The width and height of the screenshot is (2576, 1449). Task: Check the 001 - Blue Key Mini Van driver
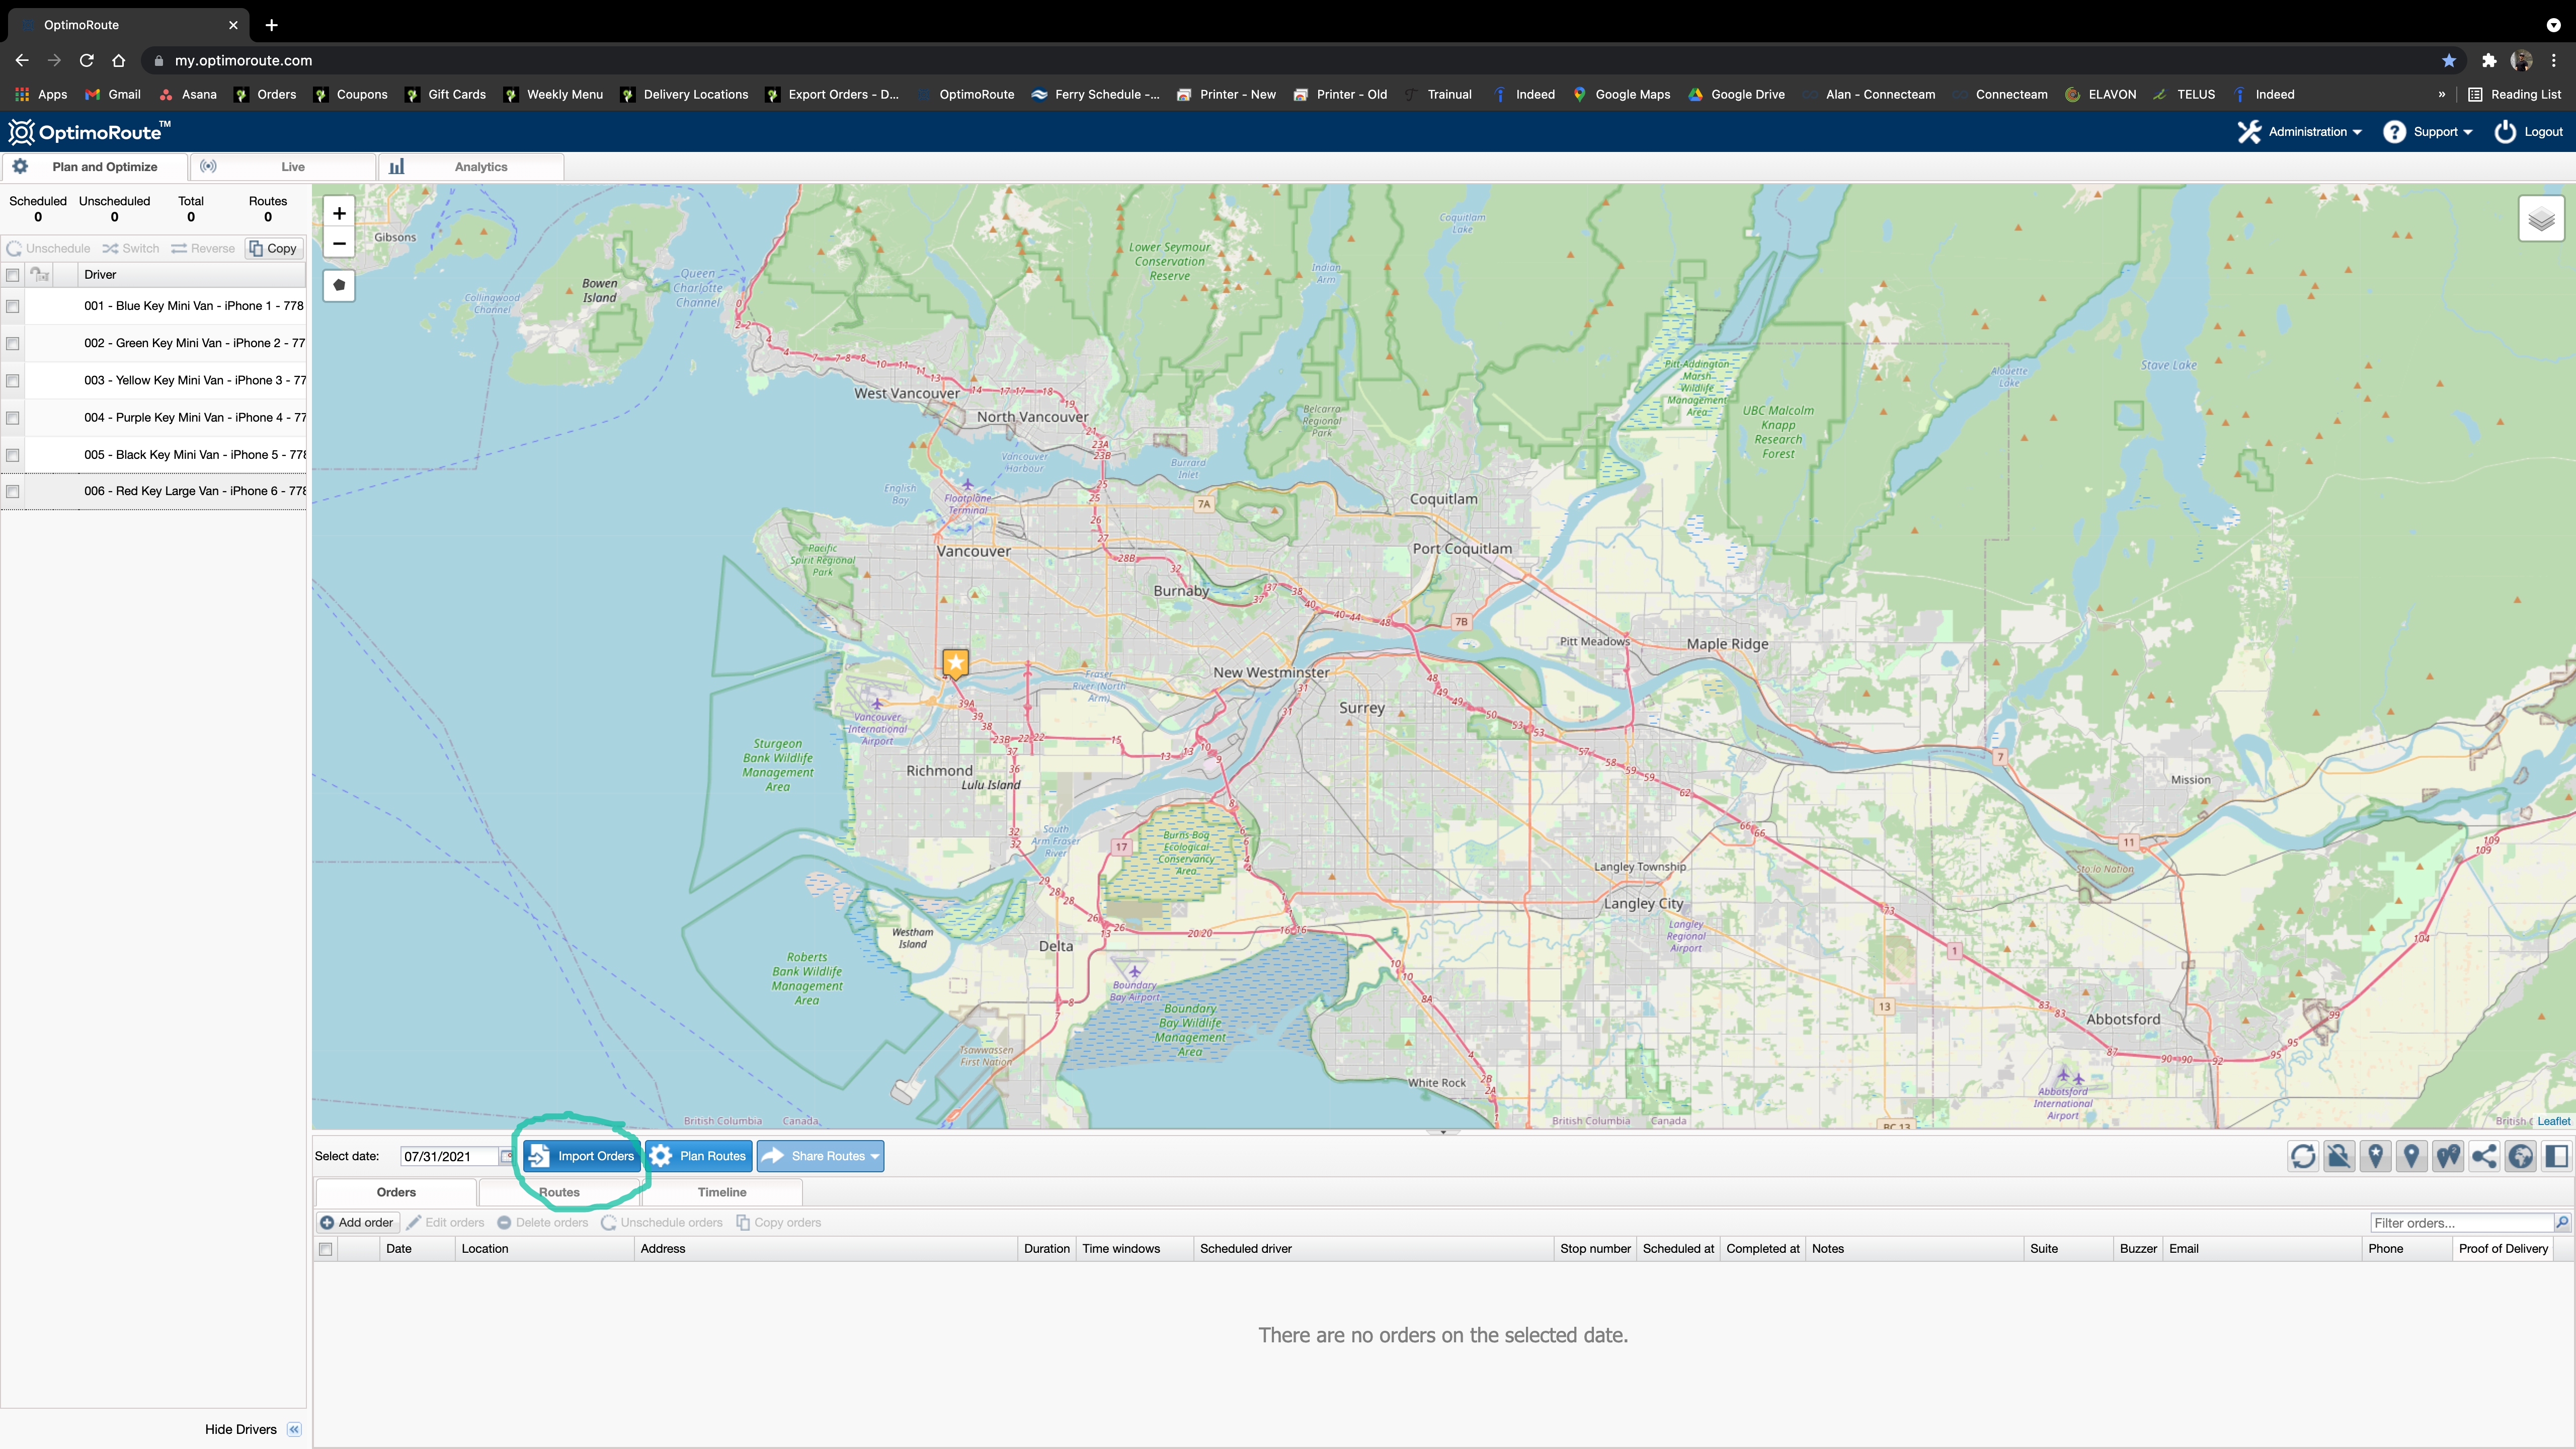tap(13, 306)
